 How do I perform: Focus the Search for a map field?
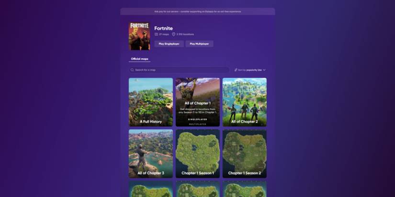pos(179,70)
